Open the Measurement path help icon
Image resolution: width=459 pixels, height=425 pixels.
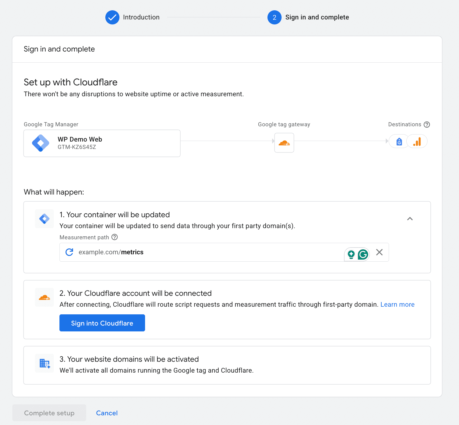pyautogui.click(x=115, y=237)
